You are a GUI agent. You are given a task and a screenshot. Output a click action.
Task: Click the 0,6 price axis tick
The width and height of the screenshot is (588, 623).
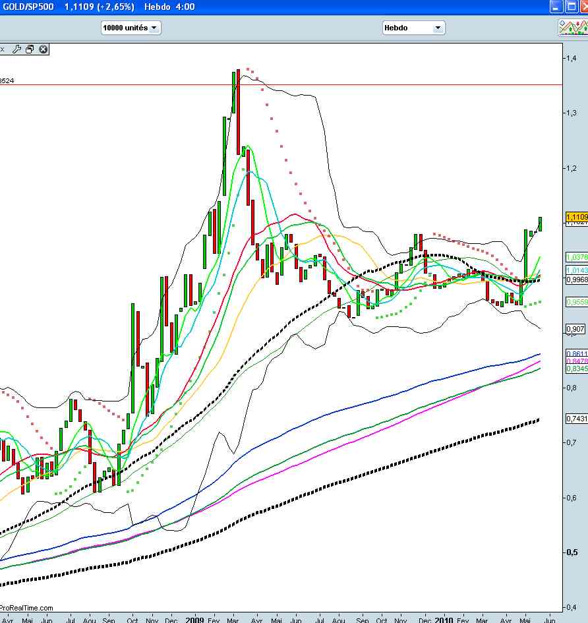(x=572, y=498)
